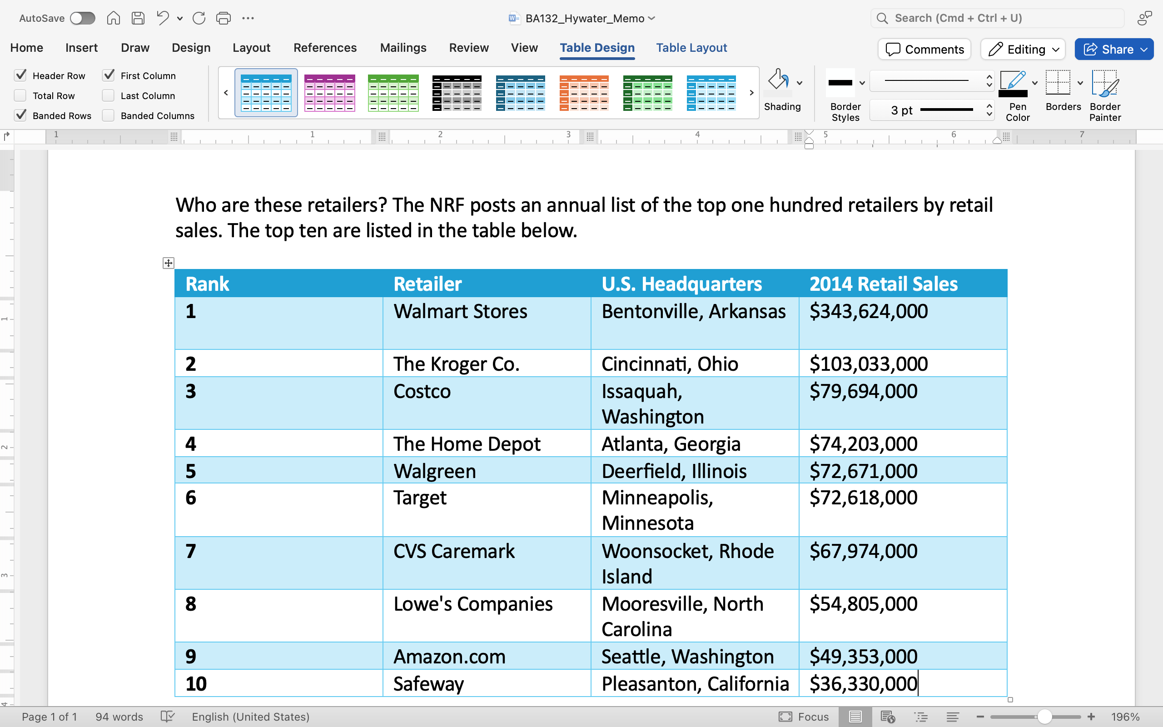Open the spelling check status icon
This screenshot has width=1163, height=727.
tap(167, 717)
